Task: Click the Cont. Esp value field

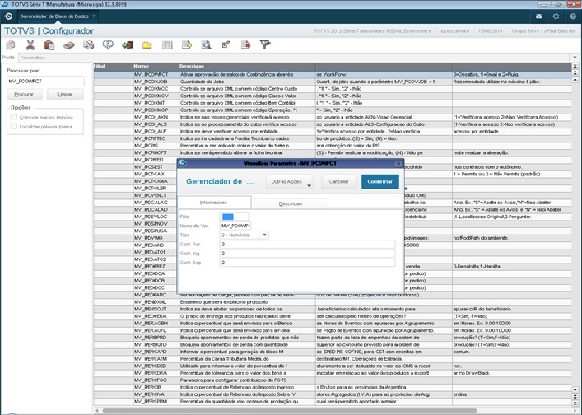Action: pyautogui.click(x=308, y=263)
